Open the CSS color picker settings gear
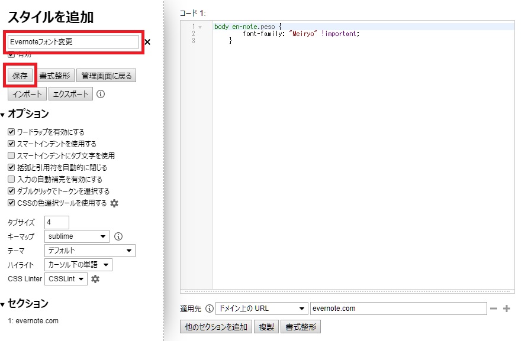The height and width of the screenshot is (341, 528). click(114, 203)
